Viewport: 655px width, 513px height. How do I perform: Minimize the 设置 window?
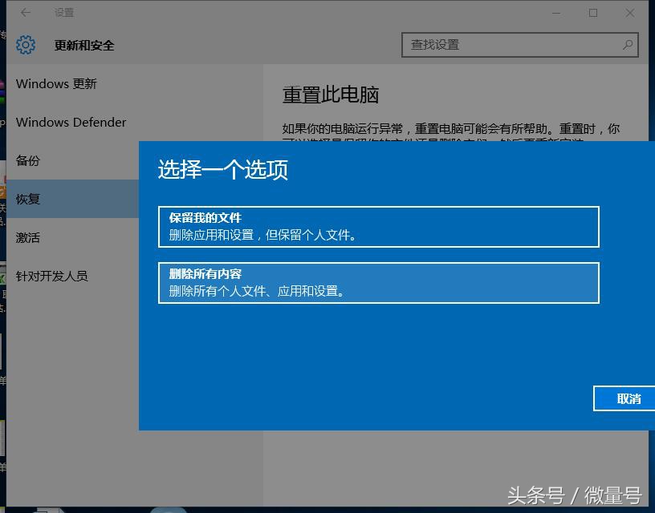pos(556,13)
